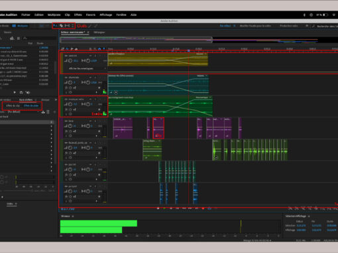
Task: Select the Time Selection tool
Action: 72,26
